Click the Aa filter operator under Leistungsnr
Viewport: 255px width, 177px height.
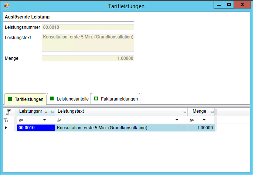tap(21, 120)
